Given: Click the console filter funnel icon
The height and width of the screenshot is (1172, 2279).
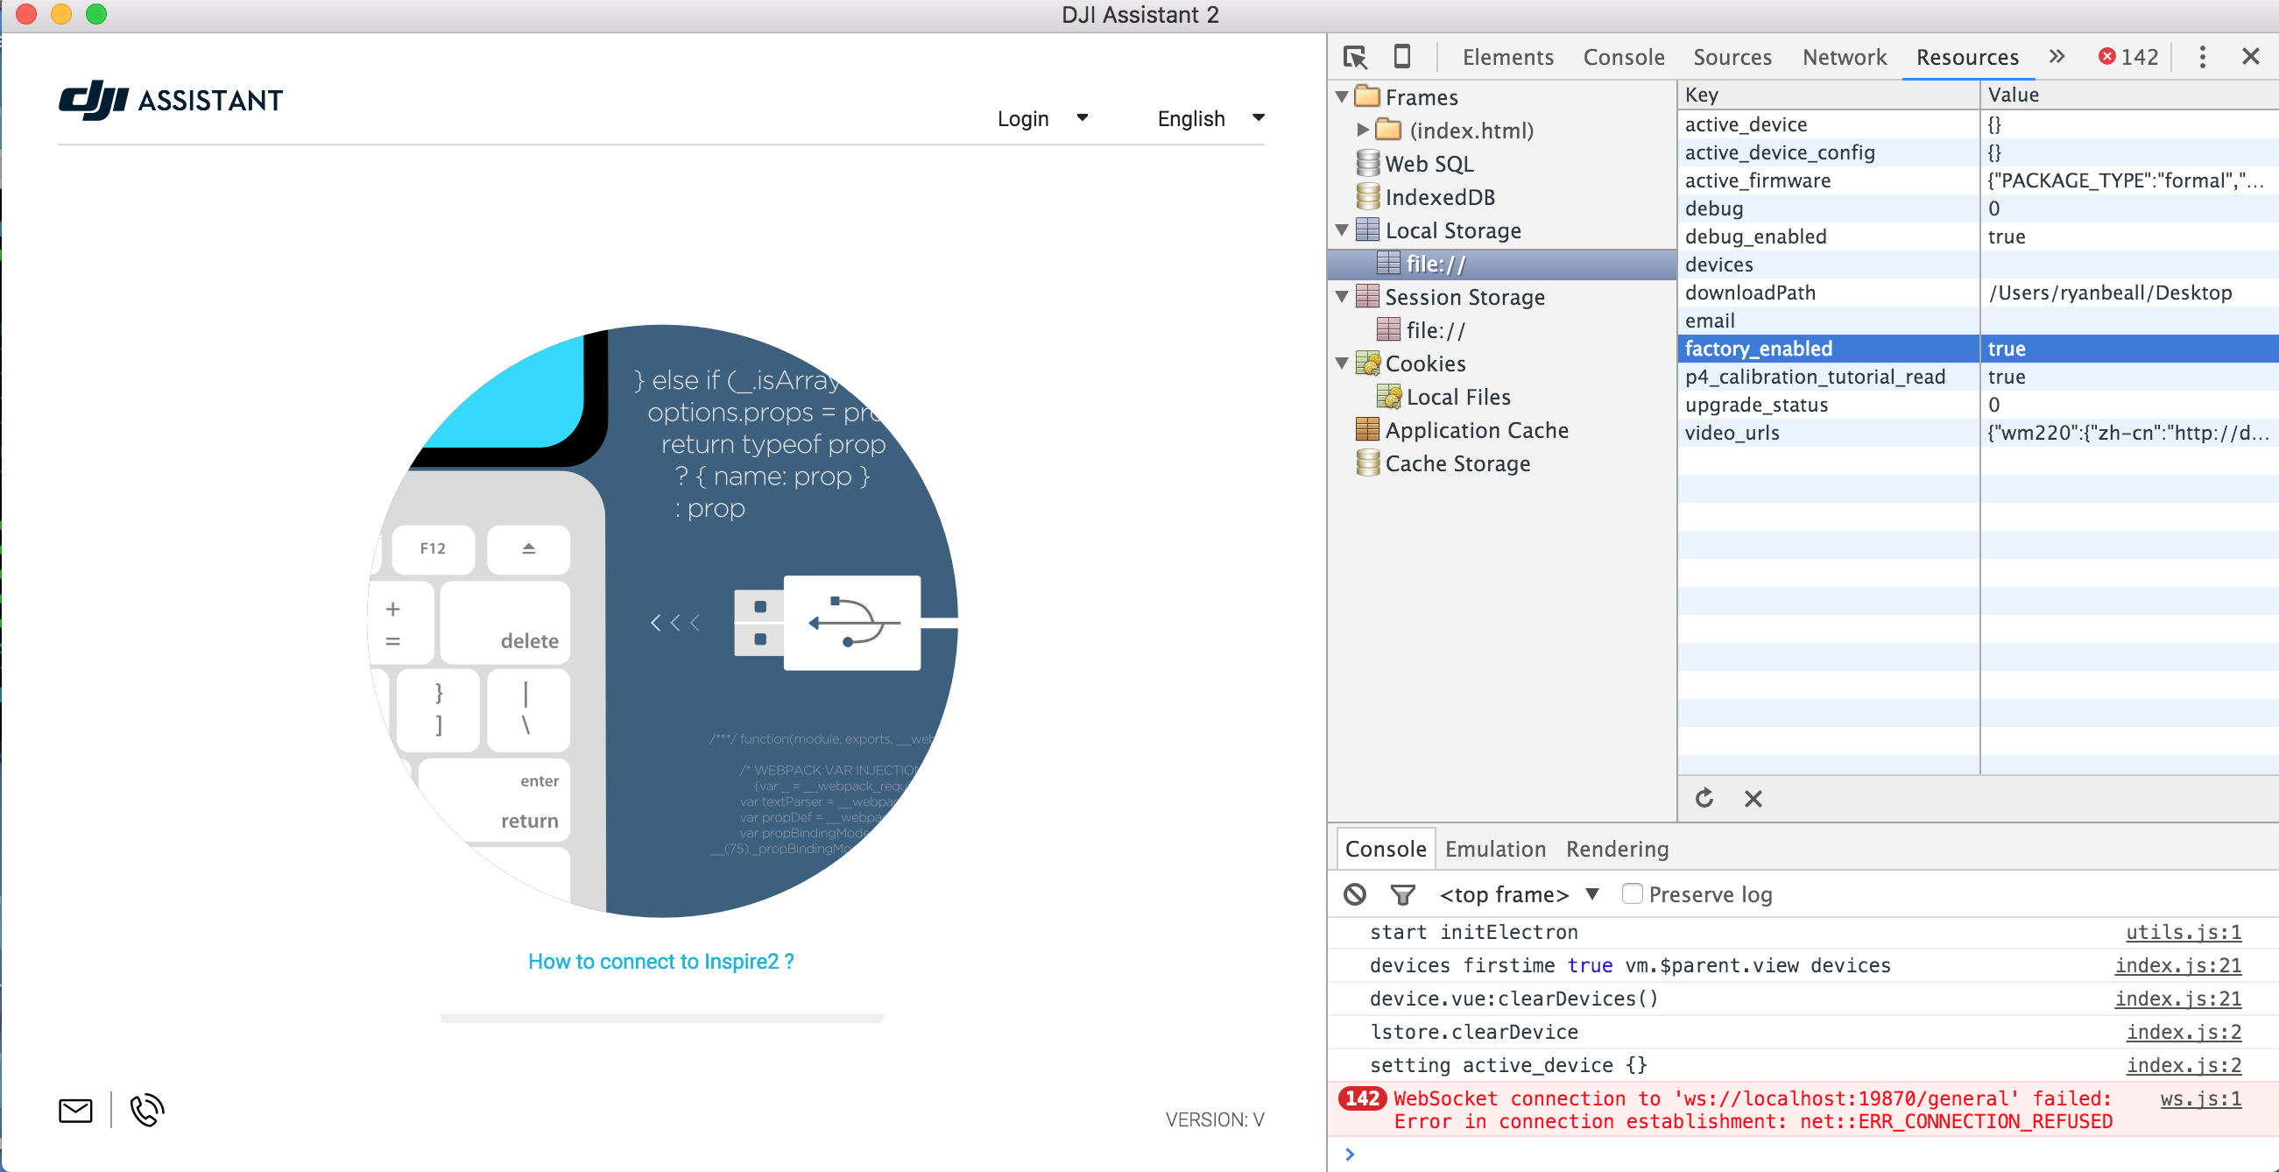Looking at the screenshot, I should click(1402, 894).
